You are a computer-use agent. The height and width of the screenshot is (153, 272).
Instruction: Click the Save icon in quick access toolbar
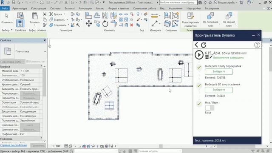(x=14, y=3)
